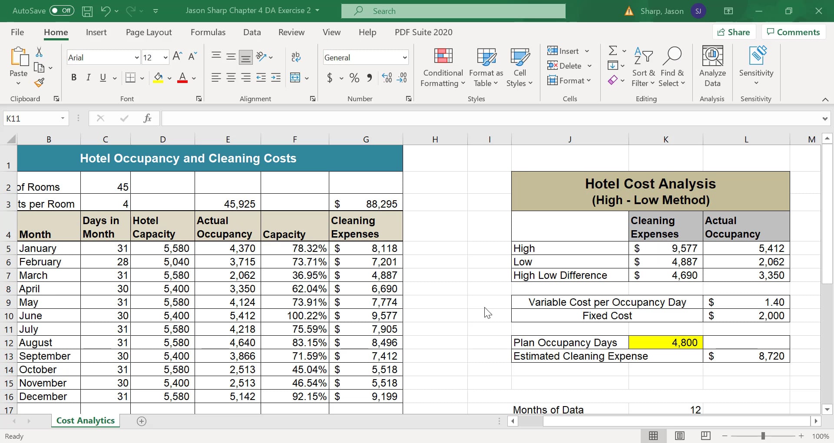Open the Data tab
The width and height of the screenshot is (834, 443).
coord(252,32)
